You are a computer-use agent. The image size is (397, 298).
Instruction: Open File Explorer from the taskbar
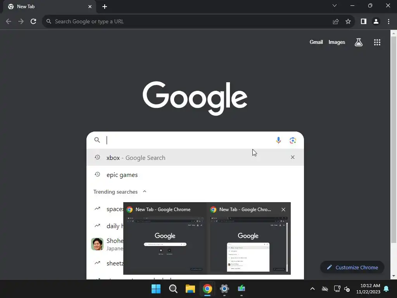tap(190, 289)
